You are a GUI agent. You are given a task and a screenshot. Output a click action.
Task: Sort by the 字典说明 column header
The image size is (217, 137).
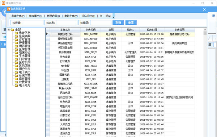point(179,30)
